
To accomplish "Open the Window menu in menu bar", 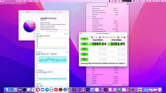I will pos(34,1).
